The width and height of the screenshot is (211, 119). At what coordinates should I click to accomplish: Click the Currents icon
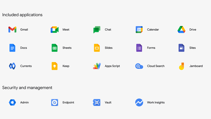click(12, 66)
